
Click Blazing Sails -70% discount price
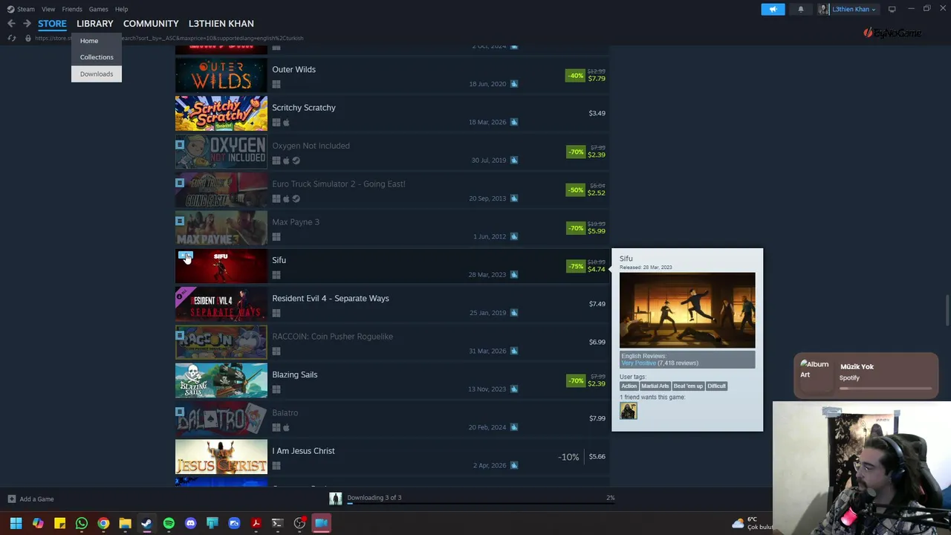click(x=585, y=380)
